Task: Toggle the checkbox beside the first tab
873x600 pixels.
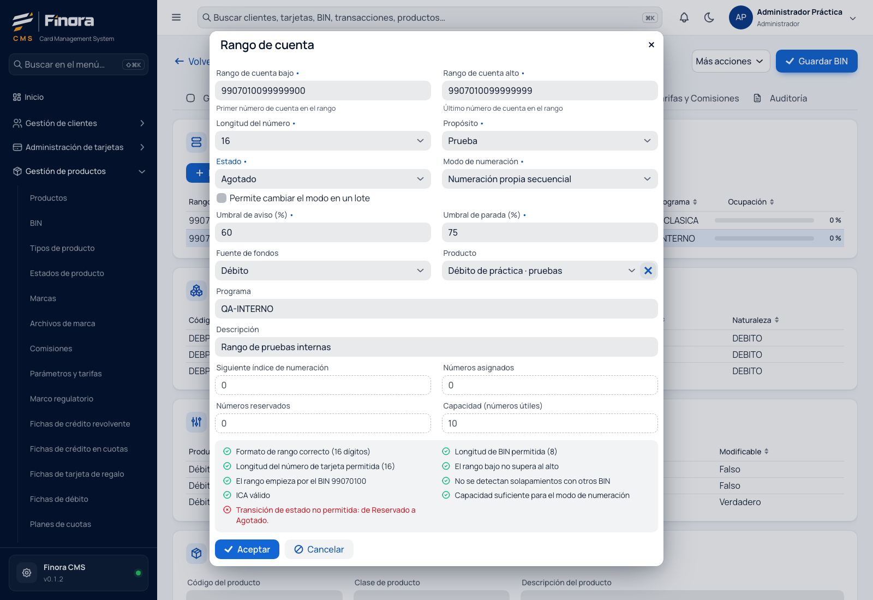Action: tap(190, 98)
